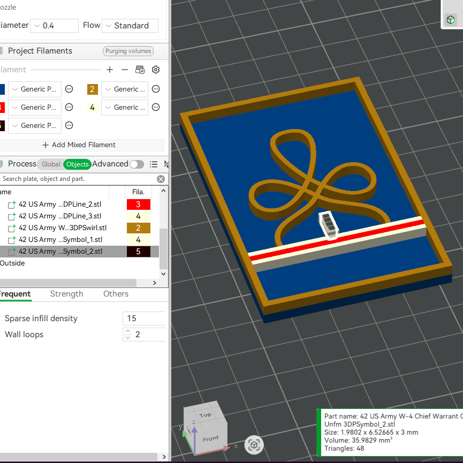
Task: Click part icon of 3DPSwirl.stl
Action: pos(12,228)
